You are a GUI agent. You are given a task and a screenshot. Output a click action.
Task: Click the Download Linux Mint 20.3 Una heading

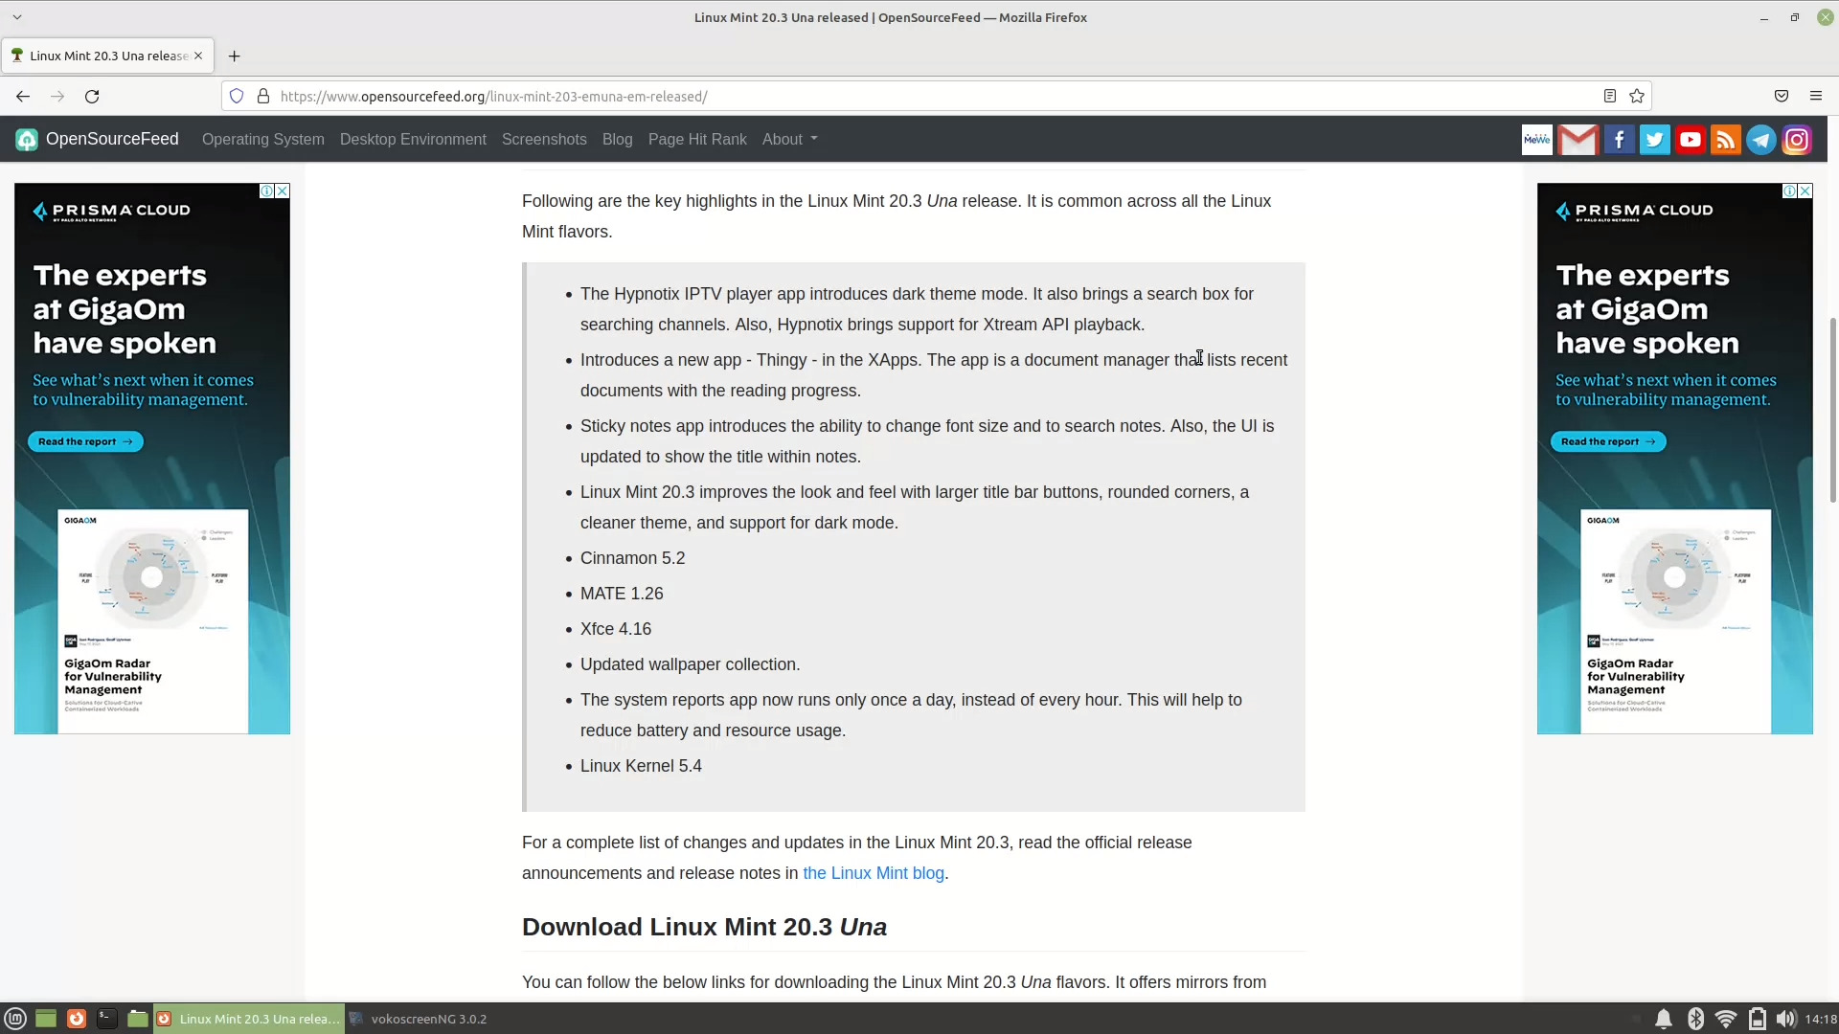pos(704,927)
